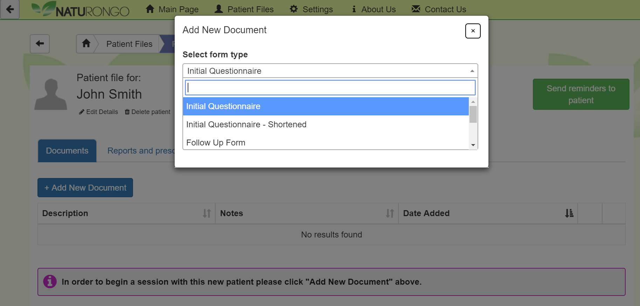Click the back arrow in top-left corner
640x306 pixels.
point(10,9)
